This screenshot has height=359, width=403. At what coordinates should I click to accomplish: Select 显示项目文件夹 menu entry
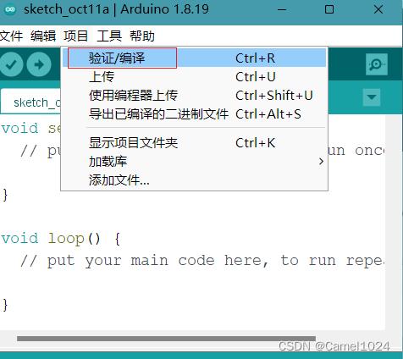coord(194,143)
